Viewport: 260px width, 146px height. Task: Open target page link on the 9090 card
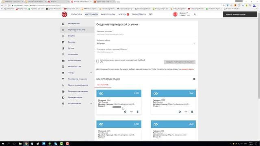click(179, 104)
